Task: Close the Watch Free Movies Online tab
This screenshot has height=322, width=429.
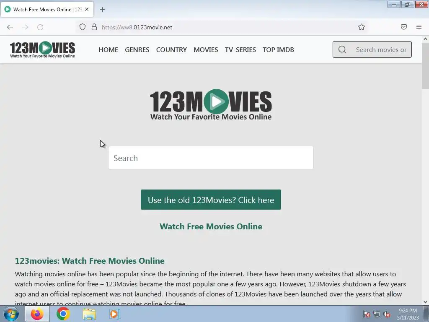Action: pyautogui.click(x=87, y=9)
